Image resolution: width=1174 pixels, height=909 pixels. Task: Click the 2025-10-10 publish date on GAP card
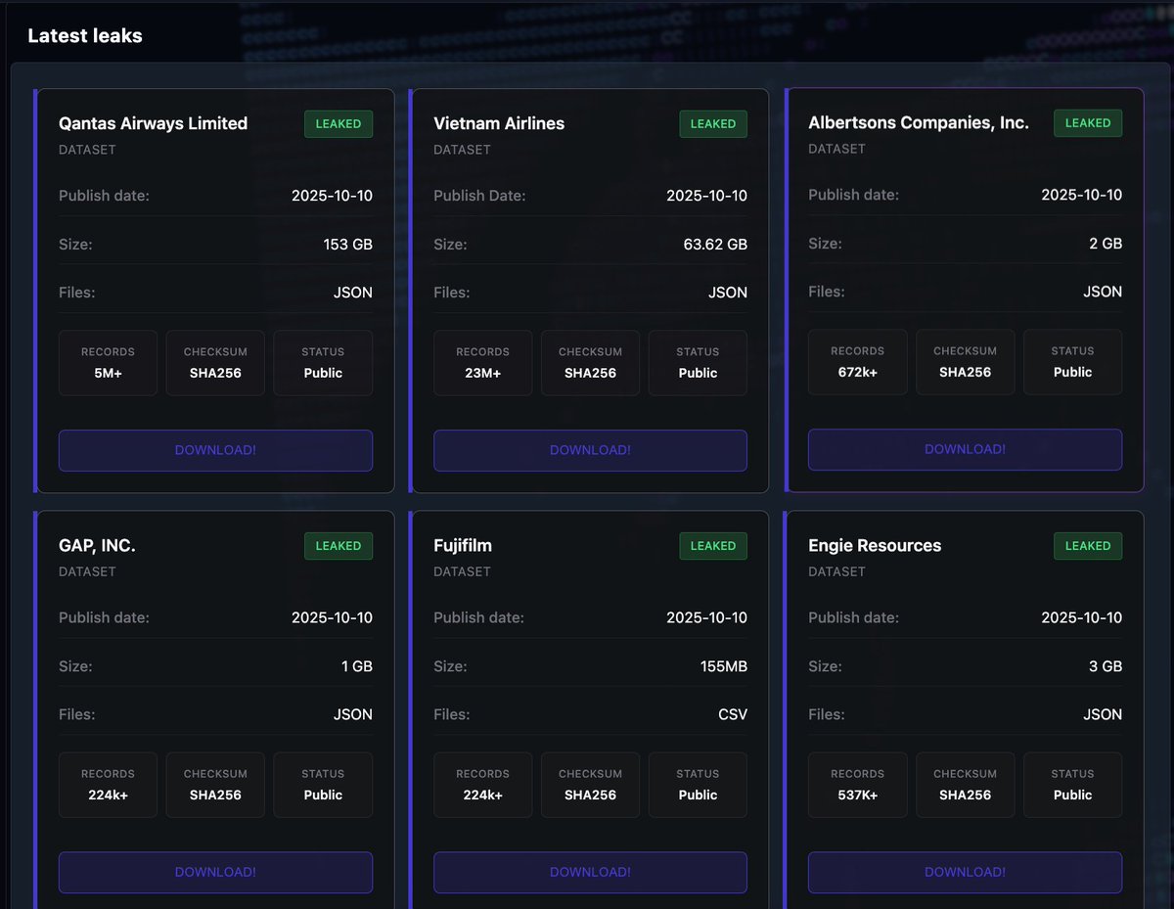pos(332,617)
